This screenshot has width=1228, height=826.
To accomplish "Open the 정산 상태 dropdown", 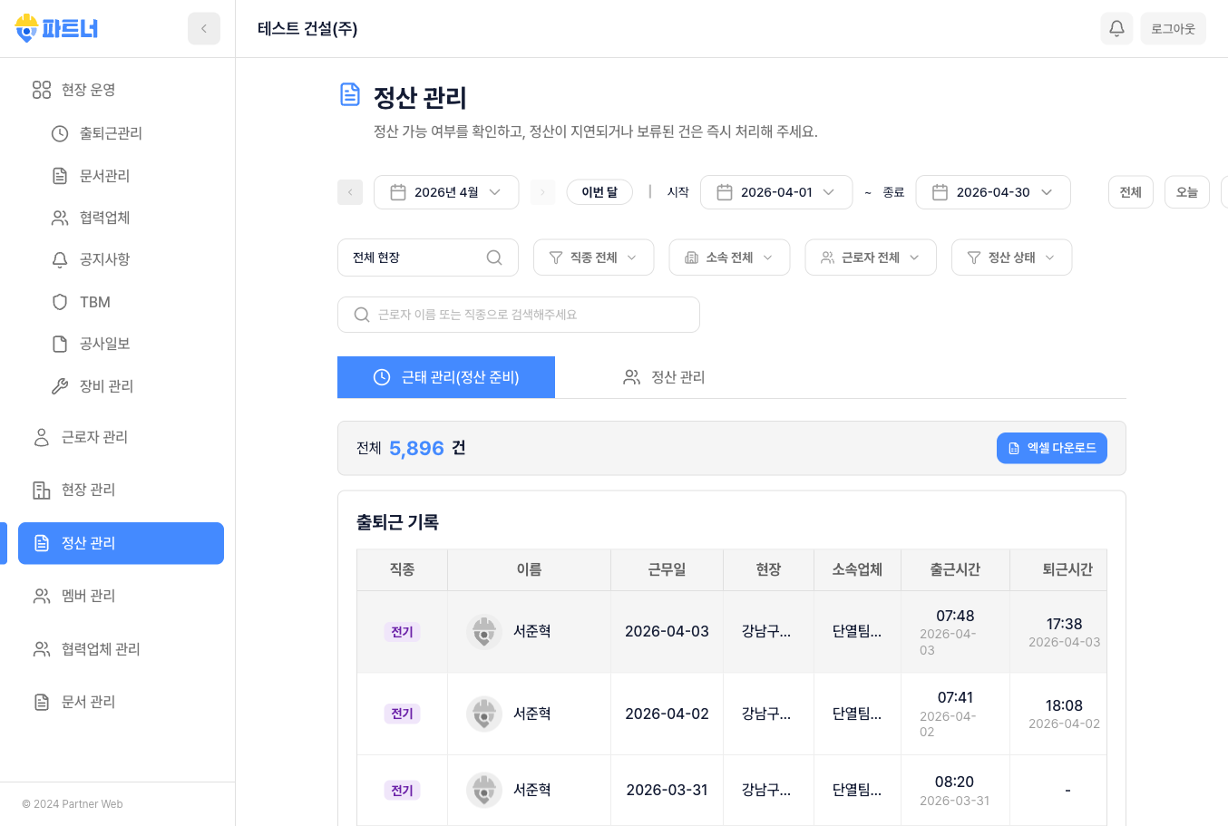I will (1011, 257).
